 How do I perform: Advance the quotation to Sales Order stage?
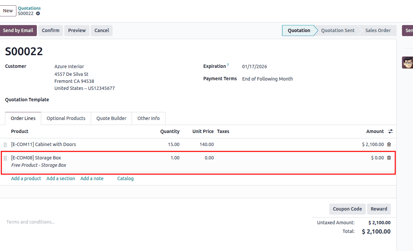point(378,30)
